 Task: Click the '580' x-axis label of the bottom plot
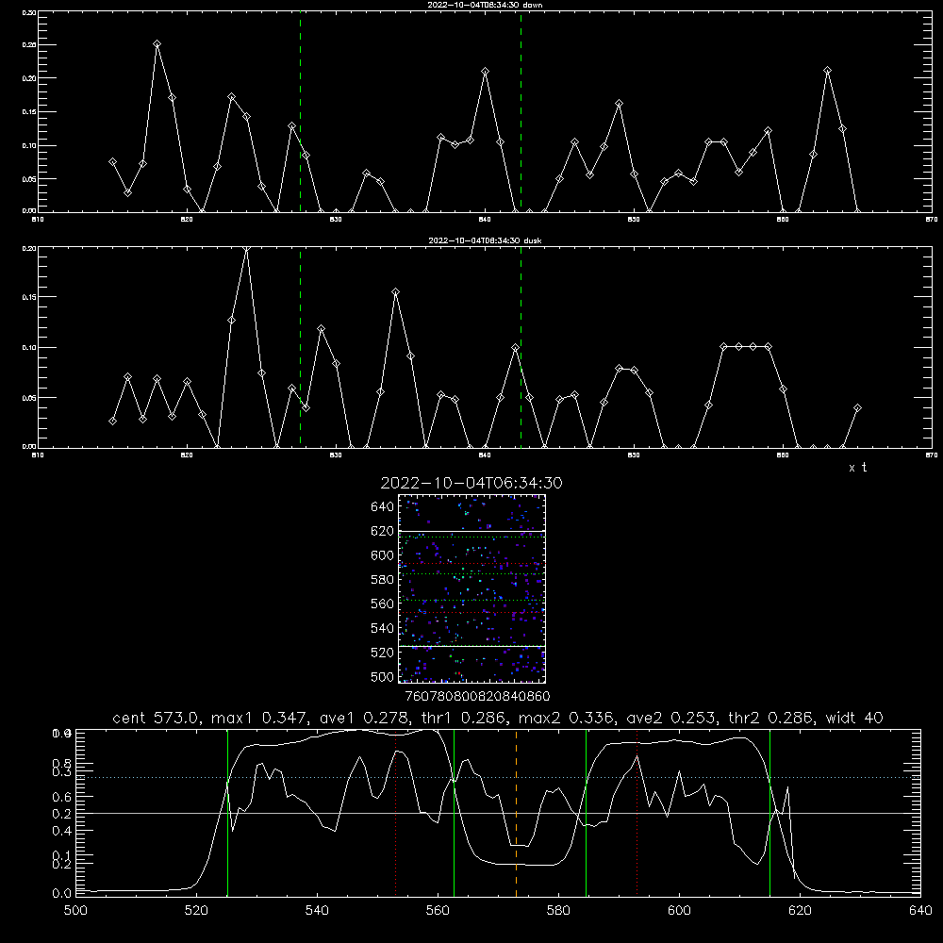pos(558,911)
